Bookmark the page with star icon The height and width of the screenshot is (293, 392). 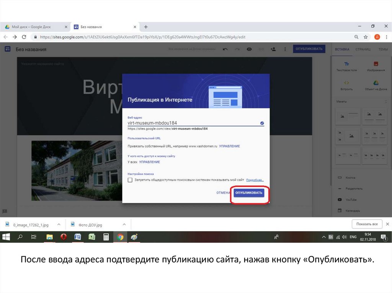366,37
